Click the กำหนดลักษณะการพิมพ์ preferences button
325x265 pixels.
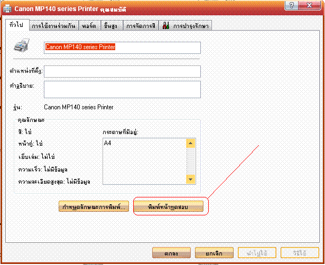pos(94,206)
